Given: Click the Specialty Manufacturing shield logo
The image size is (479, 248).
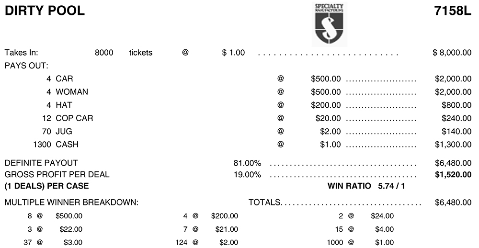Looking at the screenshot, I should [x=329, y=23].
